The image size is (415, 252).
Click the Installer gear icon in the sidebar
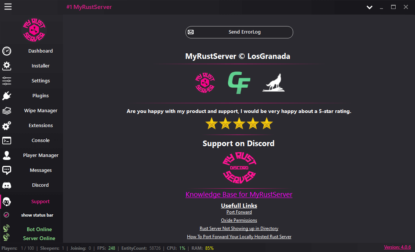click(6, 66)
